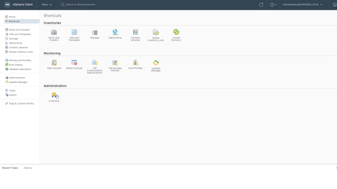This screenshot has height=189, width=337.
Task: Switch to Recent Tasks tab
Action: click(10, 168)
